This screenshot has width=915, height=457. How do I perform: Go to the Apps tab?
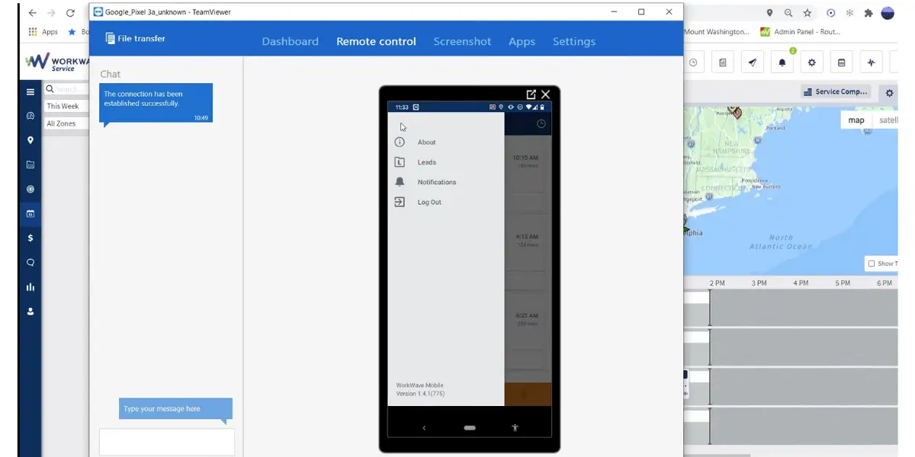(522, 42)
